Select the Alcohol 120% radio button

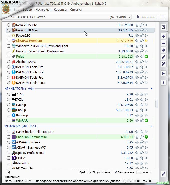(x=9, y=62)
